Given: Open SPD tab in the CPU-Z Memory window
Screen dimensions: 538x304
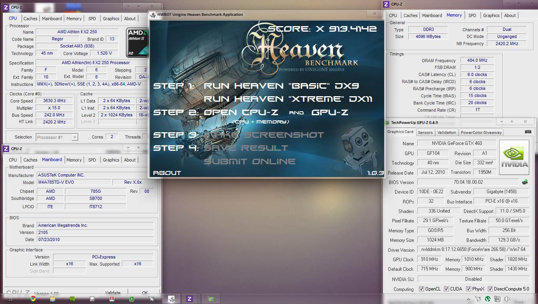Looking at the screenshot, I should click(x=472, y=15).
